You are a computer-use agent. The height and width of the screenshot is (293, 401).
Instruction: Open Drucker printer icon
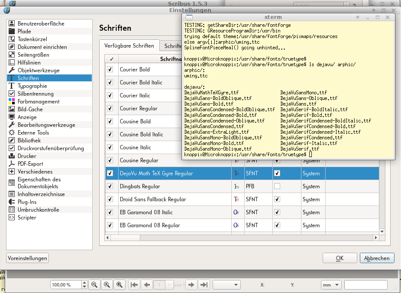pos(12,156)
